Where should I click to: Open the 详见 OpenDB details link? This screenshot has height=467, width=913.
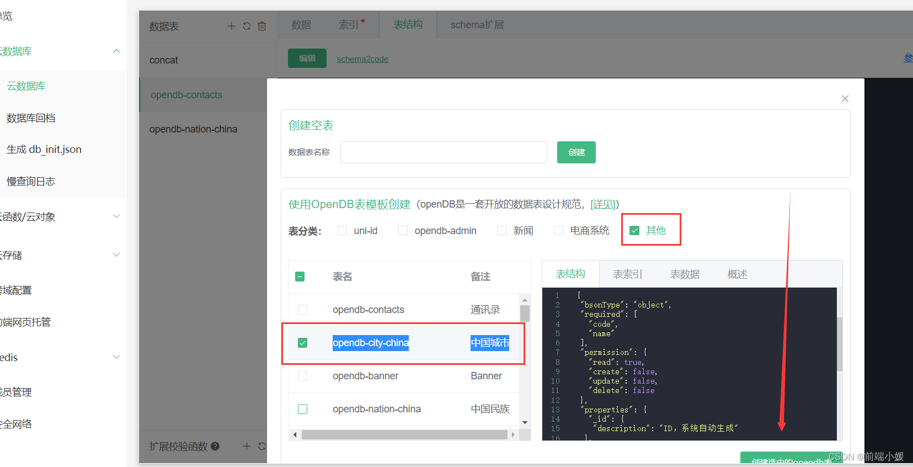(602, 204)
